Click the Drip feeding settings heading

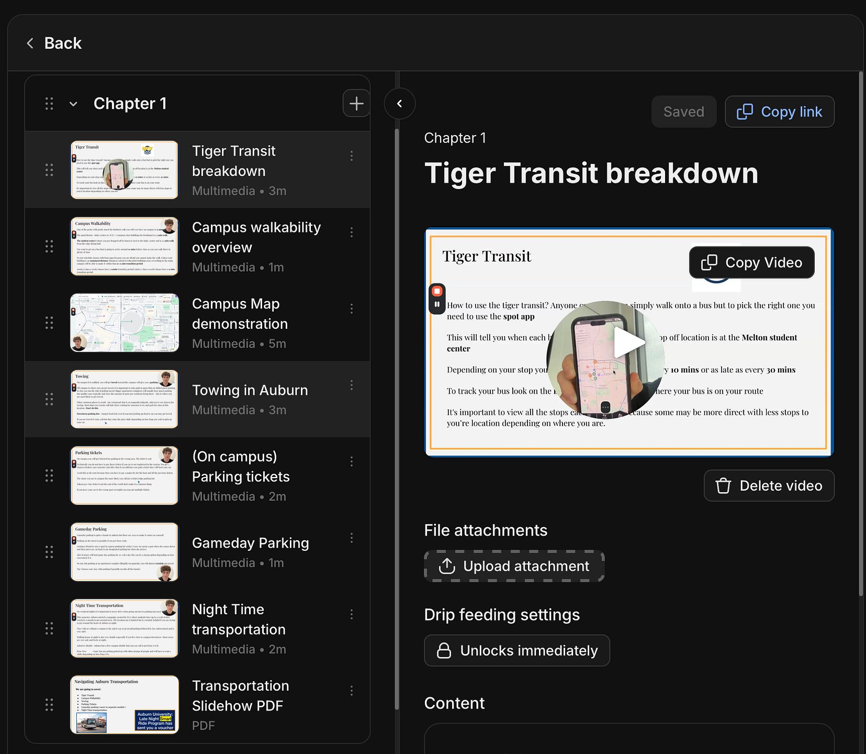pos(502,615)
